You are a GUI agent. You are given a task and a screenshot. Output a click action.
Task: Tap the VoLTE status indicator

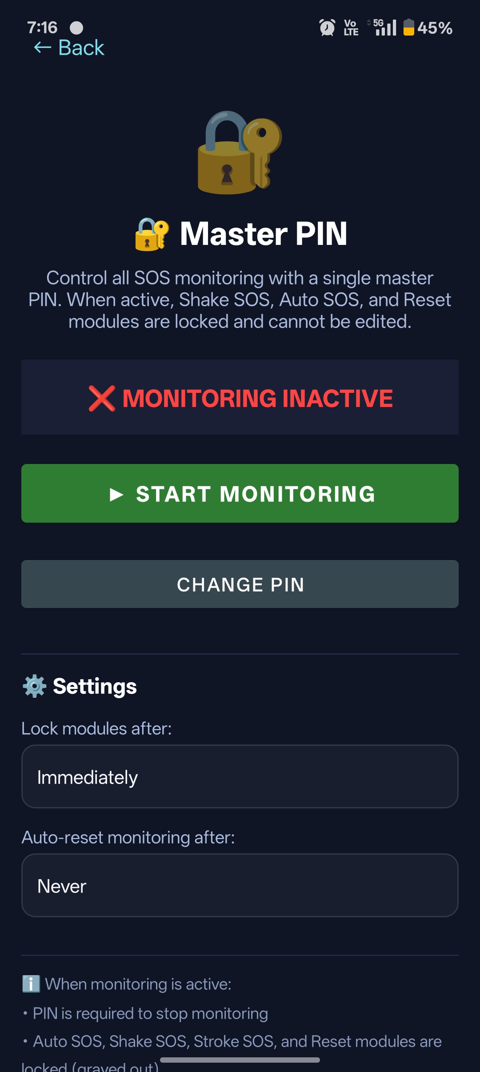click(x=351, y=28)
